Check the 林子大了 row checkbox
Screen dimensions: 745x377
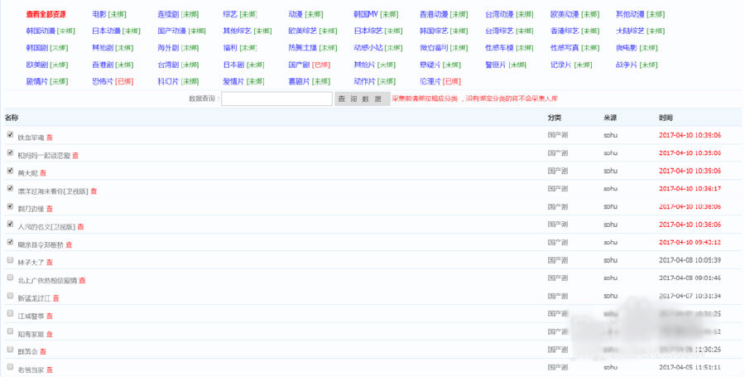10,260
